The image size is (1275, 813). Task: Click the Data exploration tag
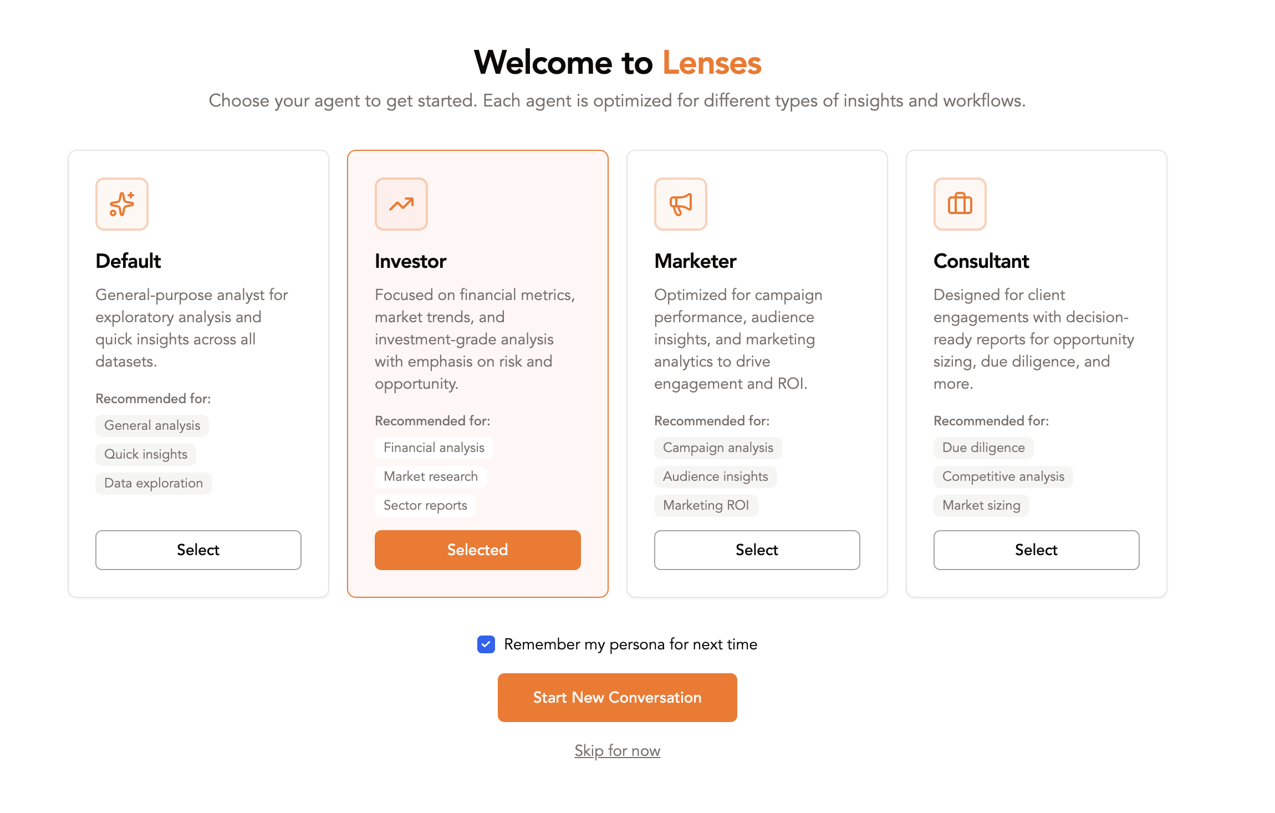coord(154,484)
